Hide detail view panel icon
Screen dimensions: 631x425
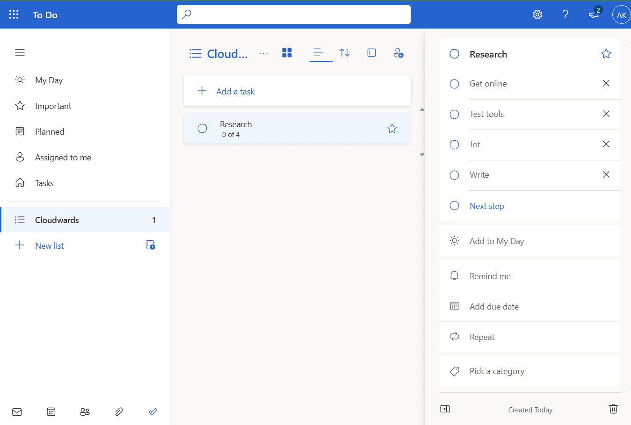pos(445,409)
